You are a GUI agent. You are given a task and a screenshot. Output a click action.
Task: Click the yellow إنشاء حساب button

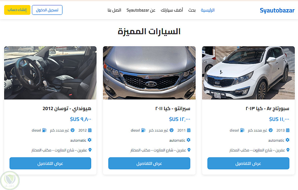17,10
